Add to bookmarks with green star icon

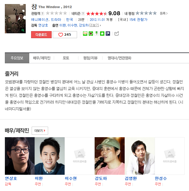[x=102, y=34]
